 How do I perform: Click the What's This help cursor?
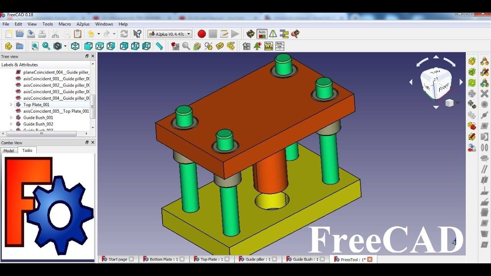tap(137, 34)
